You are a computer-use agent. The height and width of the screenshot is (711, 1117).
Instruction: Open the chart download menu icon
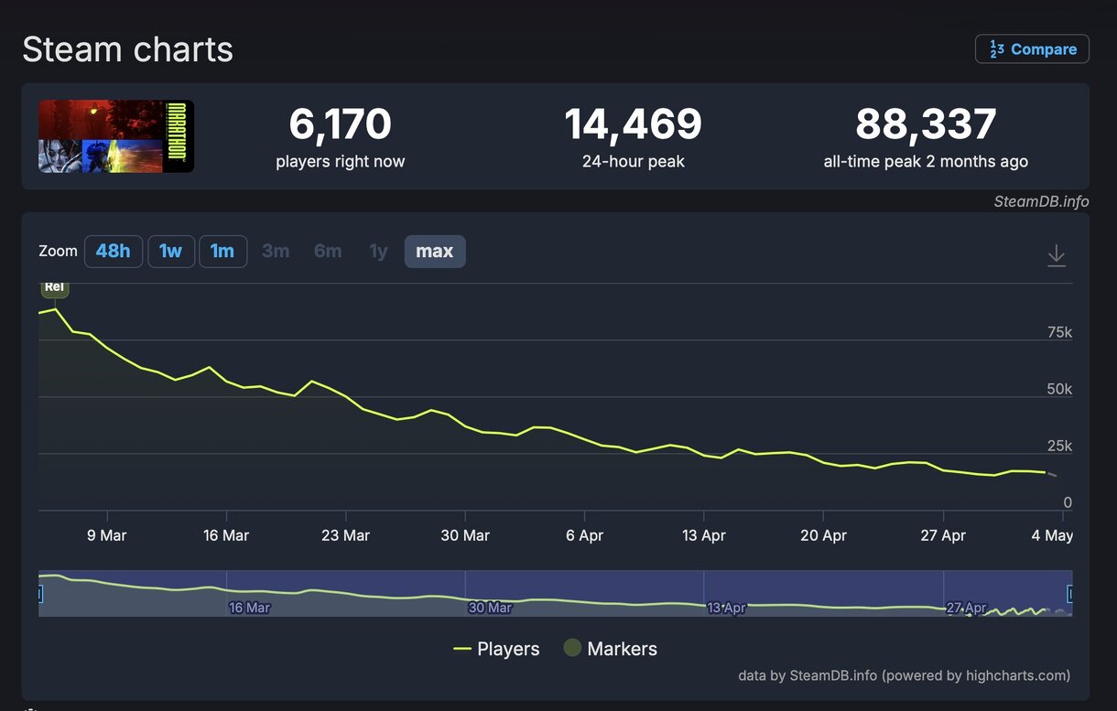point(1057,255)
